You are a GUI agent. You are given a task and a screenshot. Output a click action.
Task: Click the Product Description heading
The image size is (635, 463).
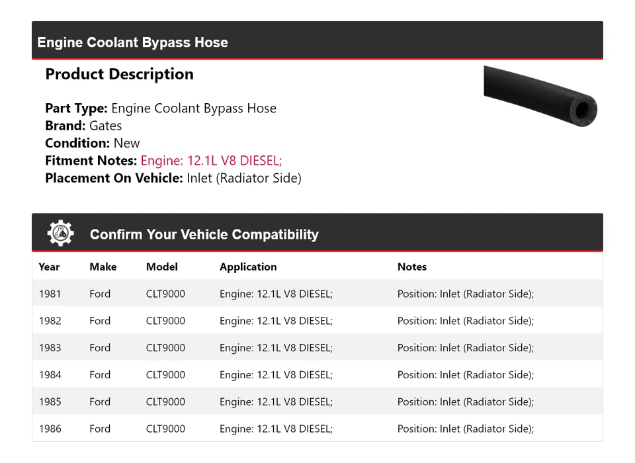click(x=119, y=74)
